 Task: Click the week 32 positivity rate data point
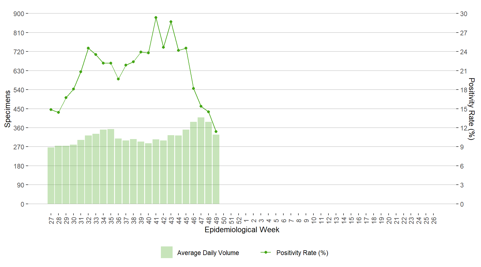88,48
